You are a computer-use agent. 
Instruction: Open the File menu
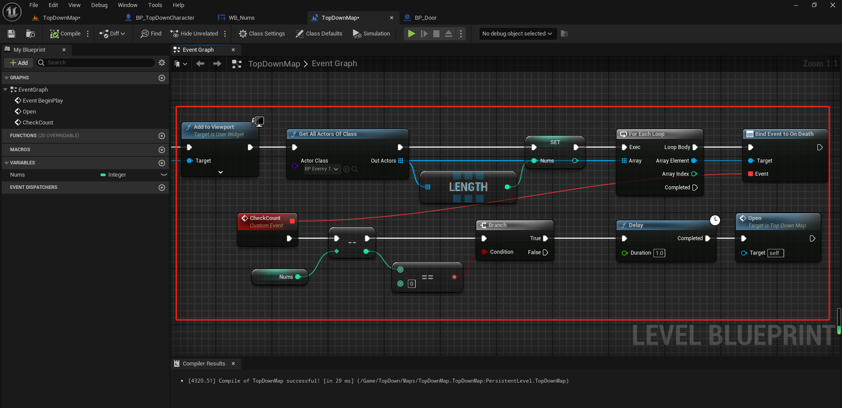(34, 5)
